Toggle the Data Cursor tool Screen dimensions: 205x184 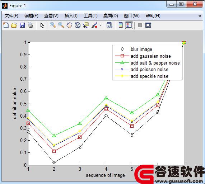[x=86, y=25]
